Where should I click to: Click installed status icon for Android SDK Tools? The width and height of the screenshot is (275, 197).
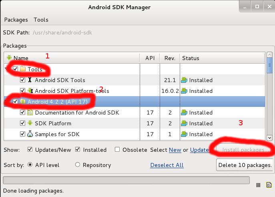point(184,80)
